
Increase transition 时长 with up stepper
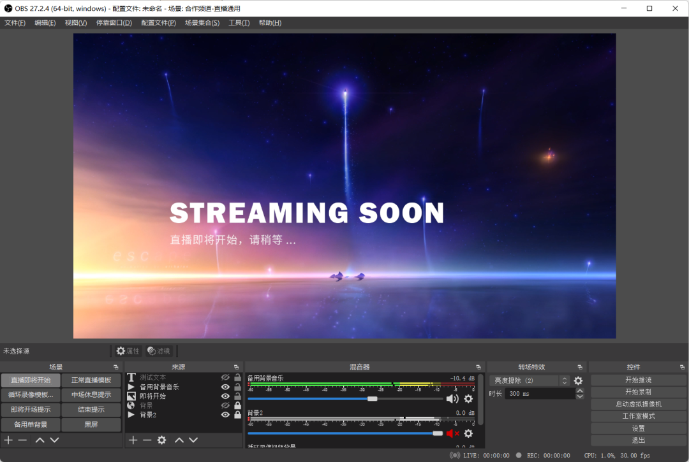click(580, 391)
